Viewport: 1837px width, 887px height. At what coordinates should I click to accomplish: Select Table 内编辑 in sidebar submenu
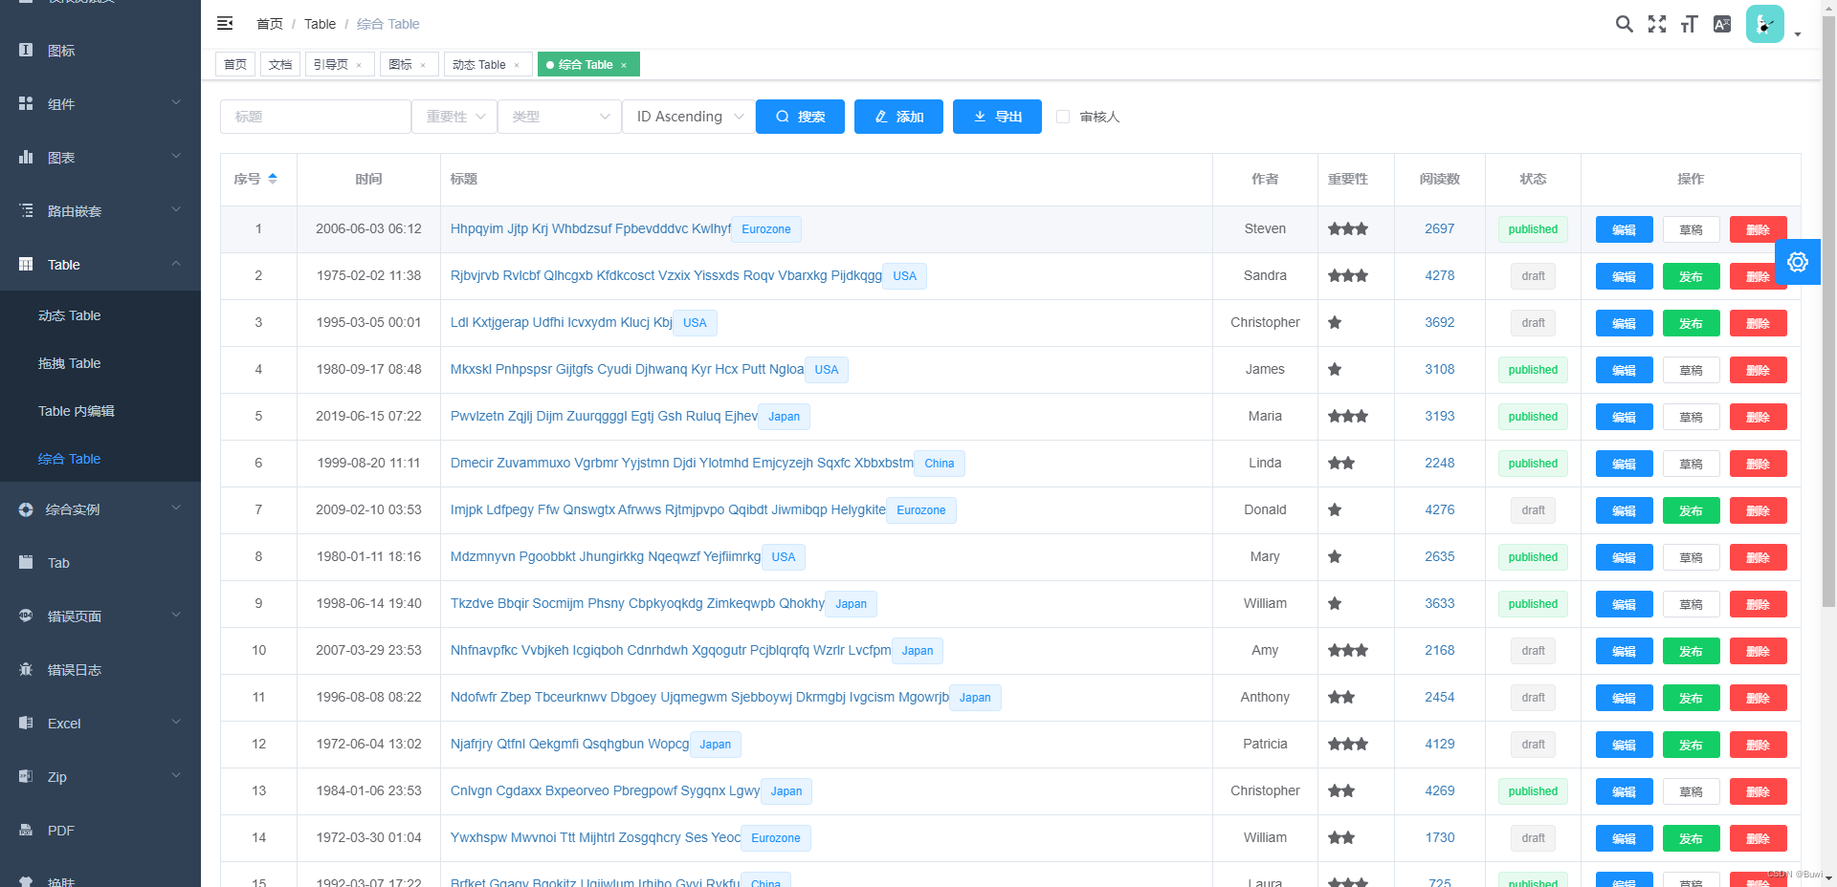[x=100, y=411]
